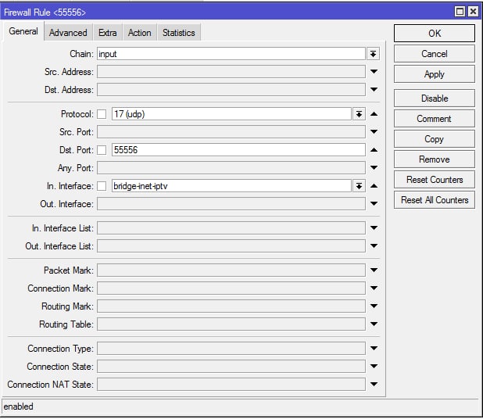
Task: Switch to the General tab
Action: coord(23,31)
